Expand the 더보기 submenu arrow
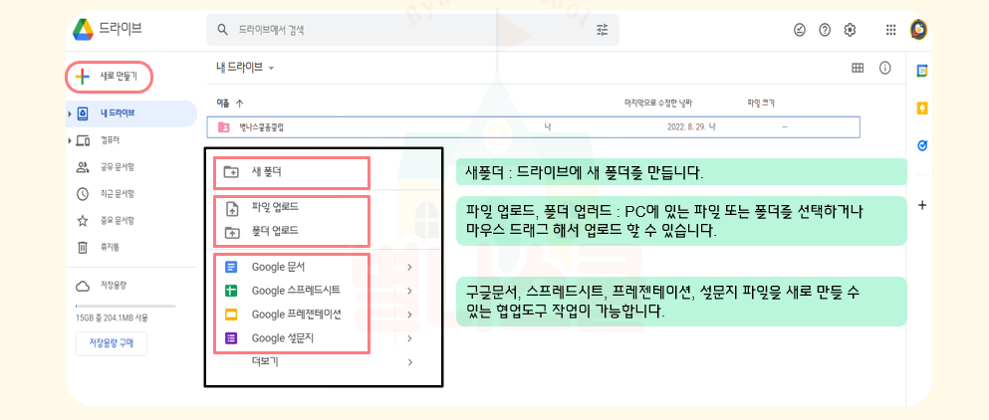The image size is (989, 420). pyautogui.click(x=410, y=362)
